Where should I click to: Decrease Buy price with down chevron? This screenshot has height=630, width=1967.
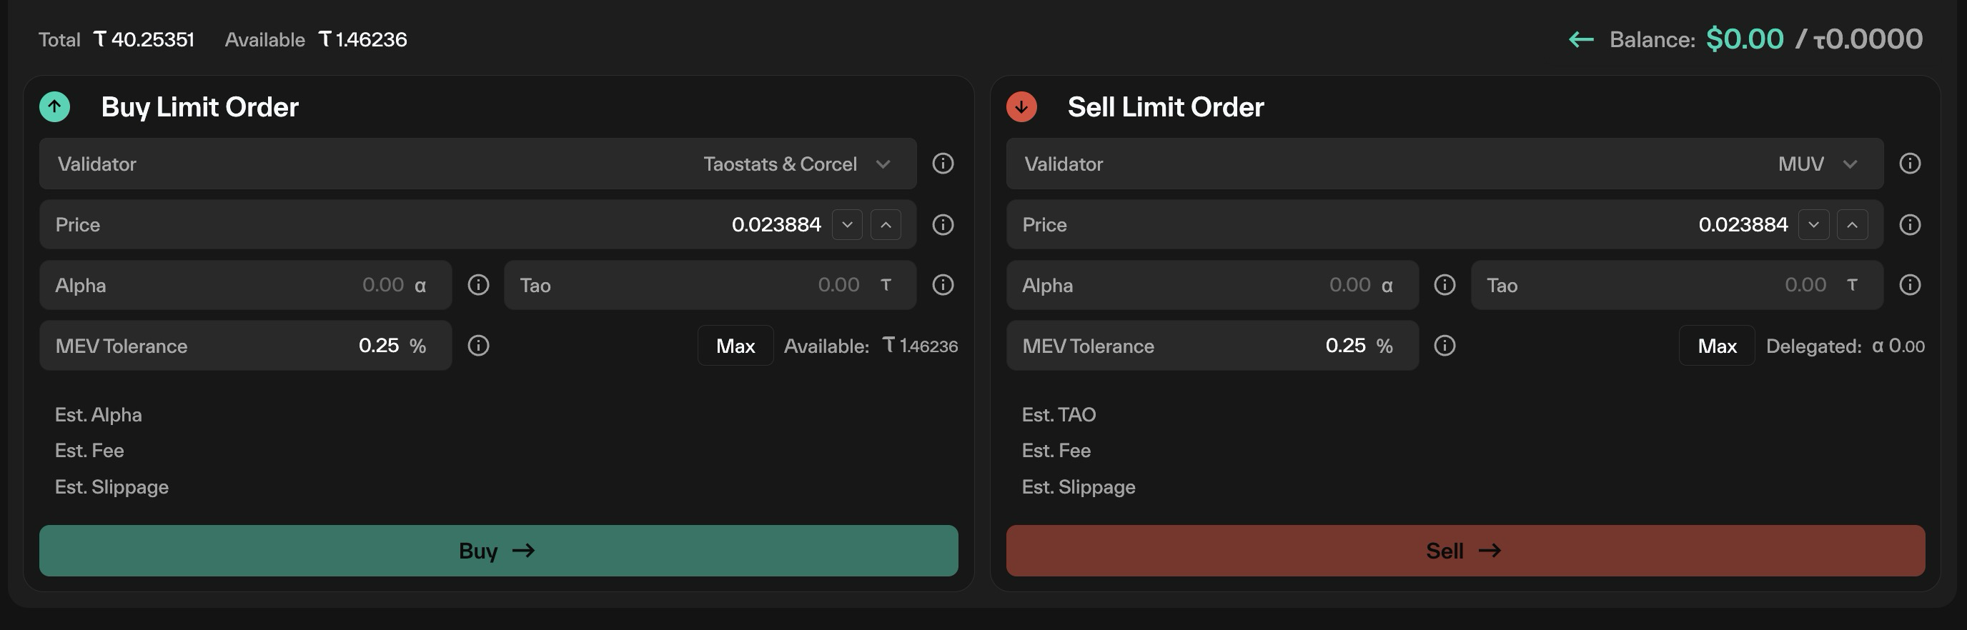pyautogui.click(x=847, y=224)
